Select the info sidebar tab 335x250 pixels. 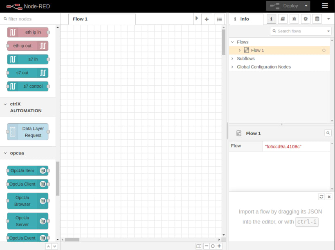(x=246, y=19)
